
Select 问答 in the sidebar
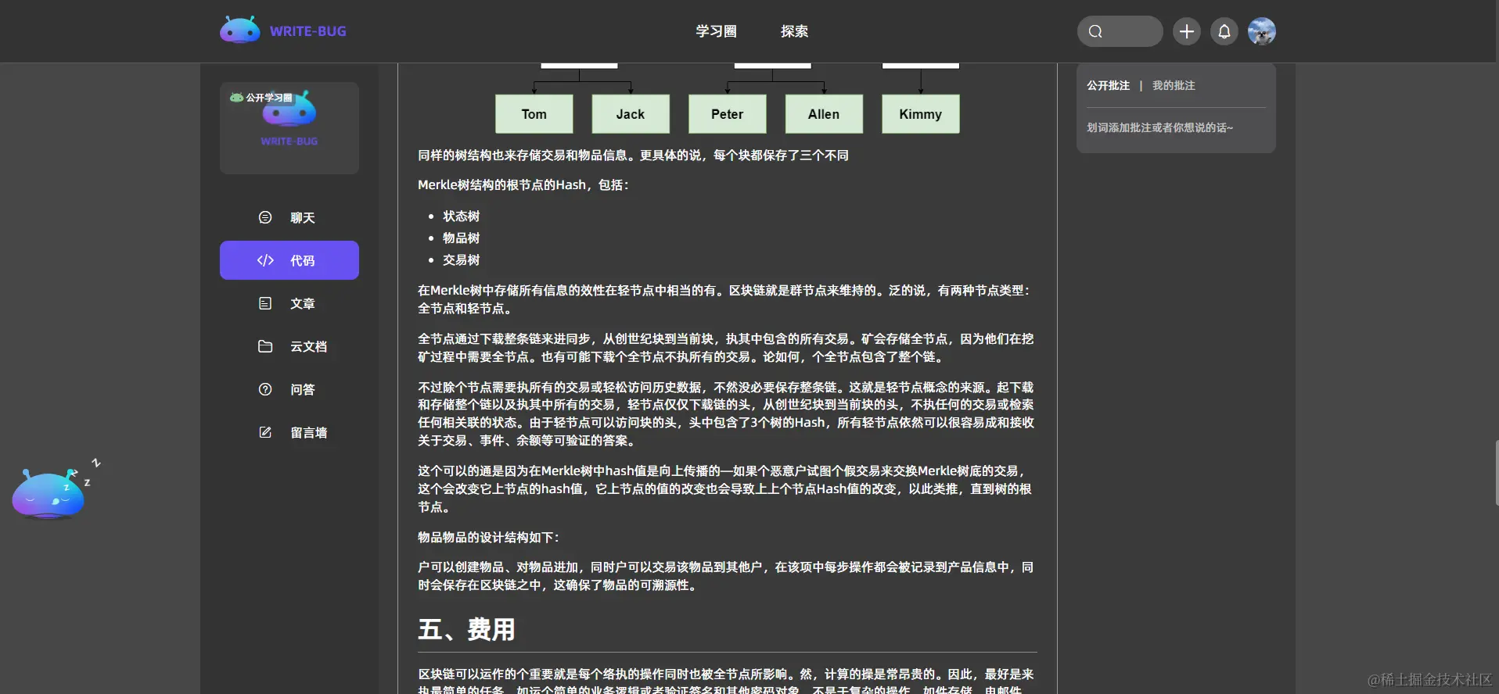pos(289,389)
